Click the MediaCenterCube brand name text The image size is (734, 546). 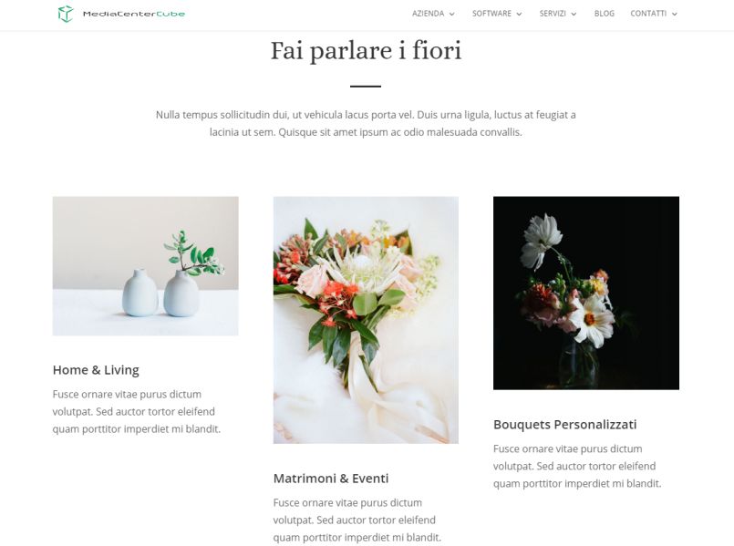click(x=134, y=14)
